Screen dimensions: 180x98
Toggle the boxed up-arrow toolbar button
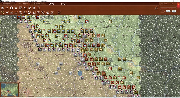point(59,13)
